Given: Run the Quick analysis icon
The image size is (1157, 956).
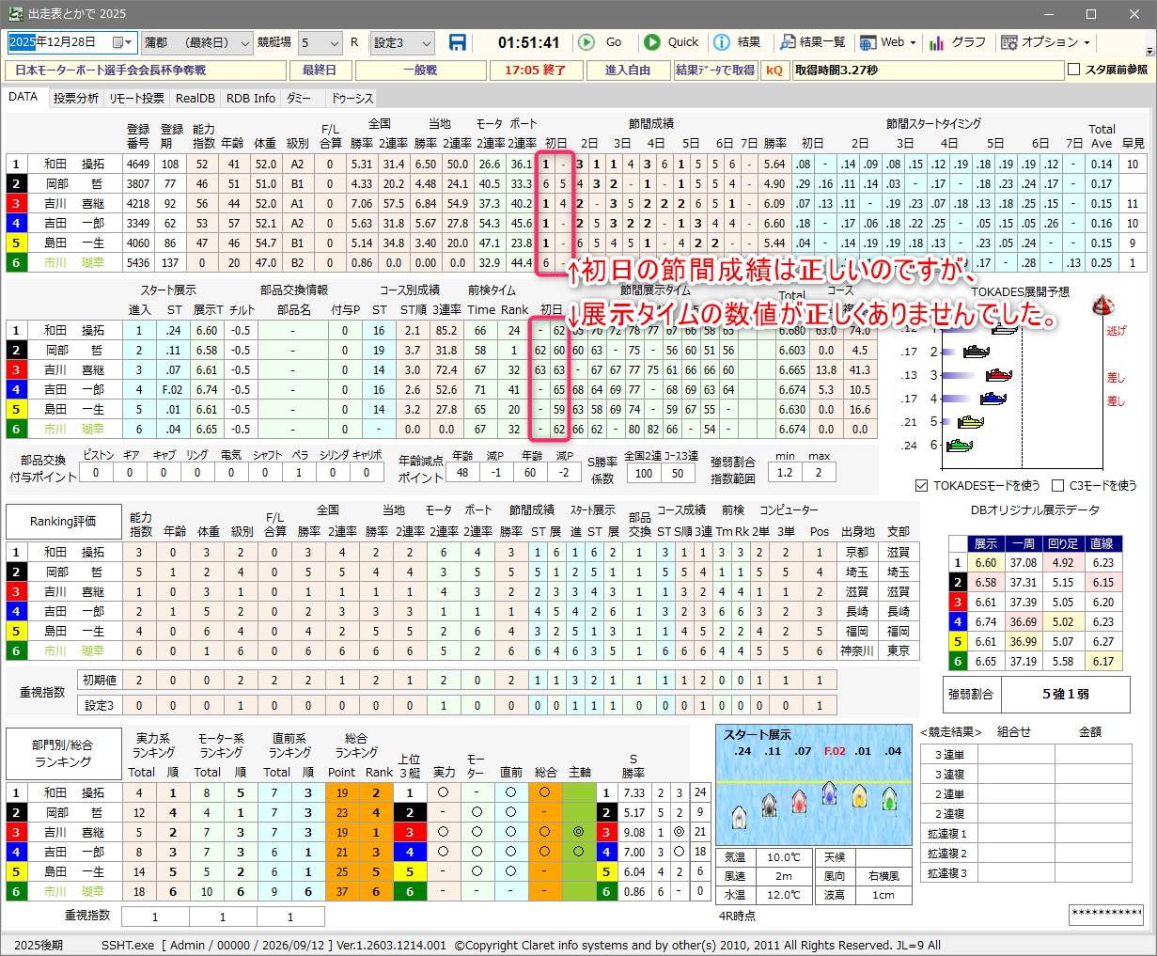Looking at the screenshot, I should (652, 42).
